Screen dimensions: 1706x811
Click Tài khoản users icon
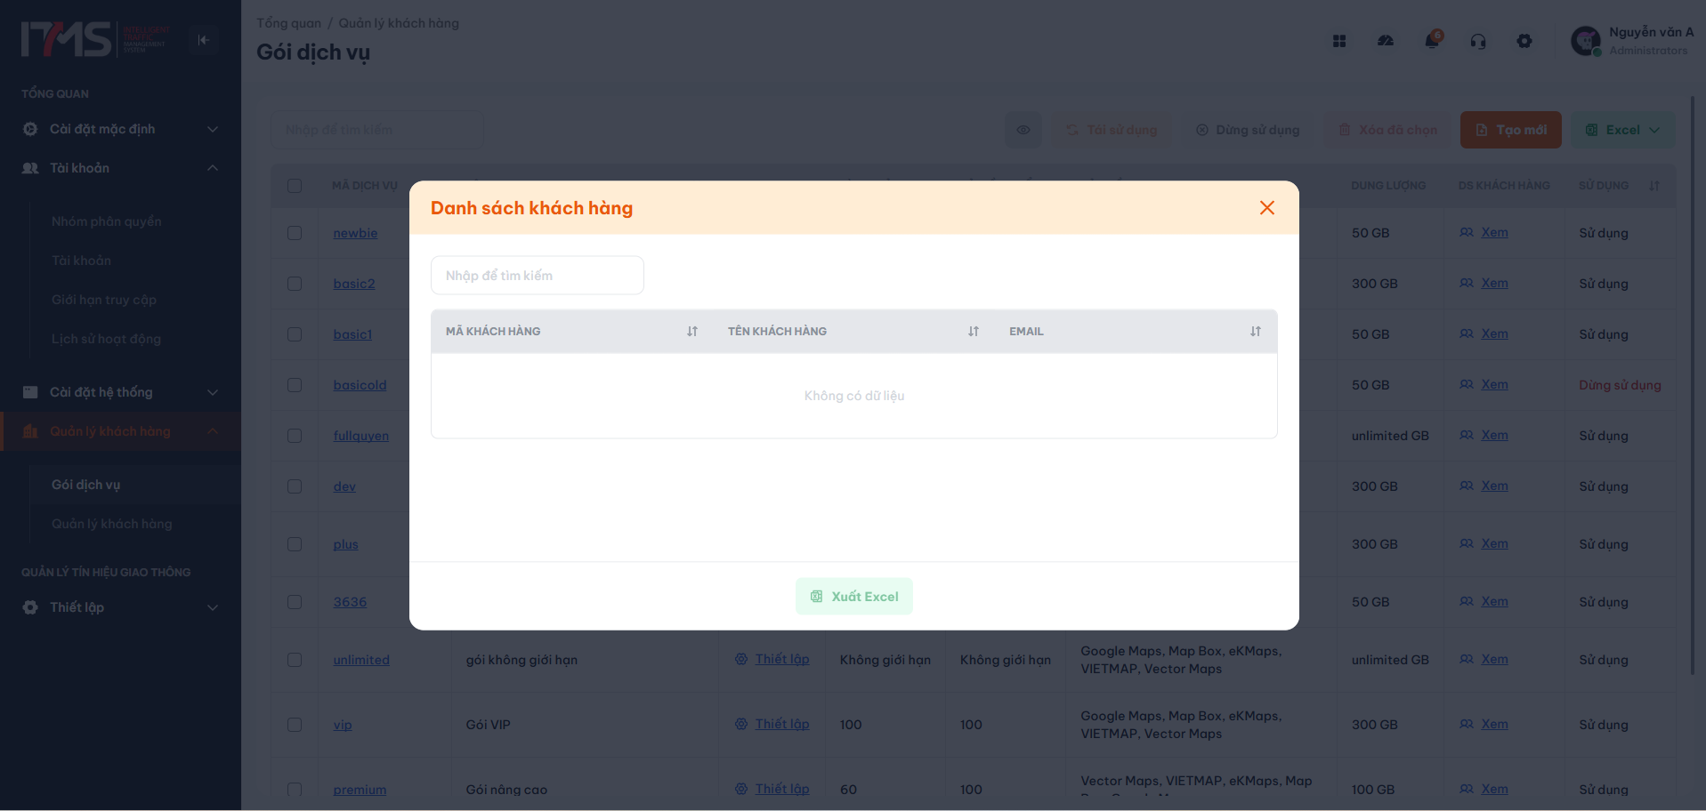pos(30,168)
